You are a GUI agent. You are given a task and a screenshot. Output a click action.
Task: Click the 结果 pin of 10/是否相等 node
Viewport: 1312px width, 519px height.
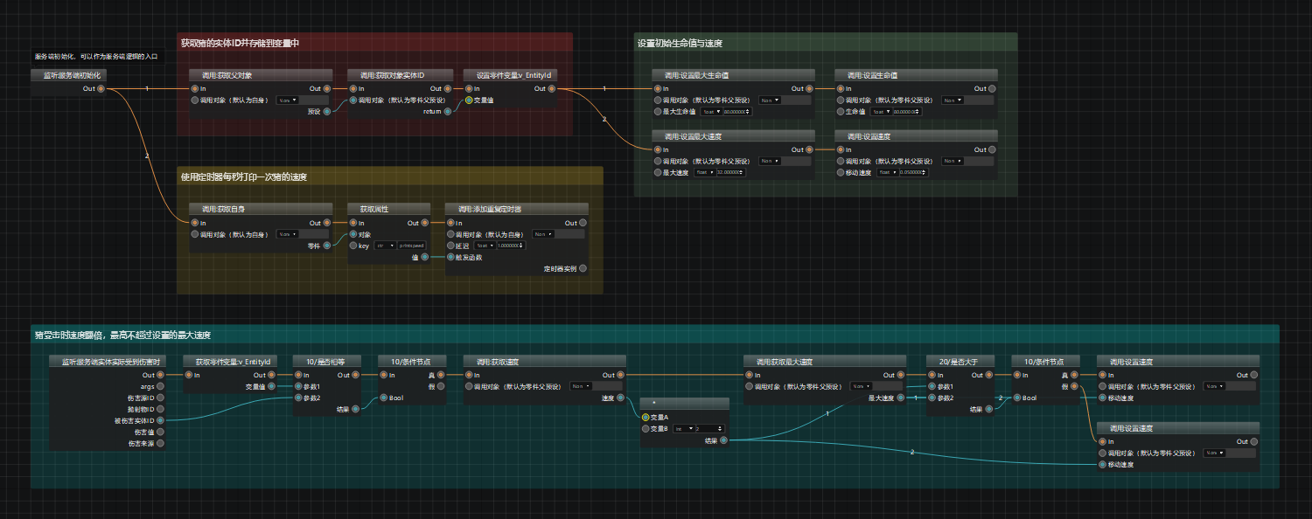[355, 409]
